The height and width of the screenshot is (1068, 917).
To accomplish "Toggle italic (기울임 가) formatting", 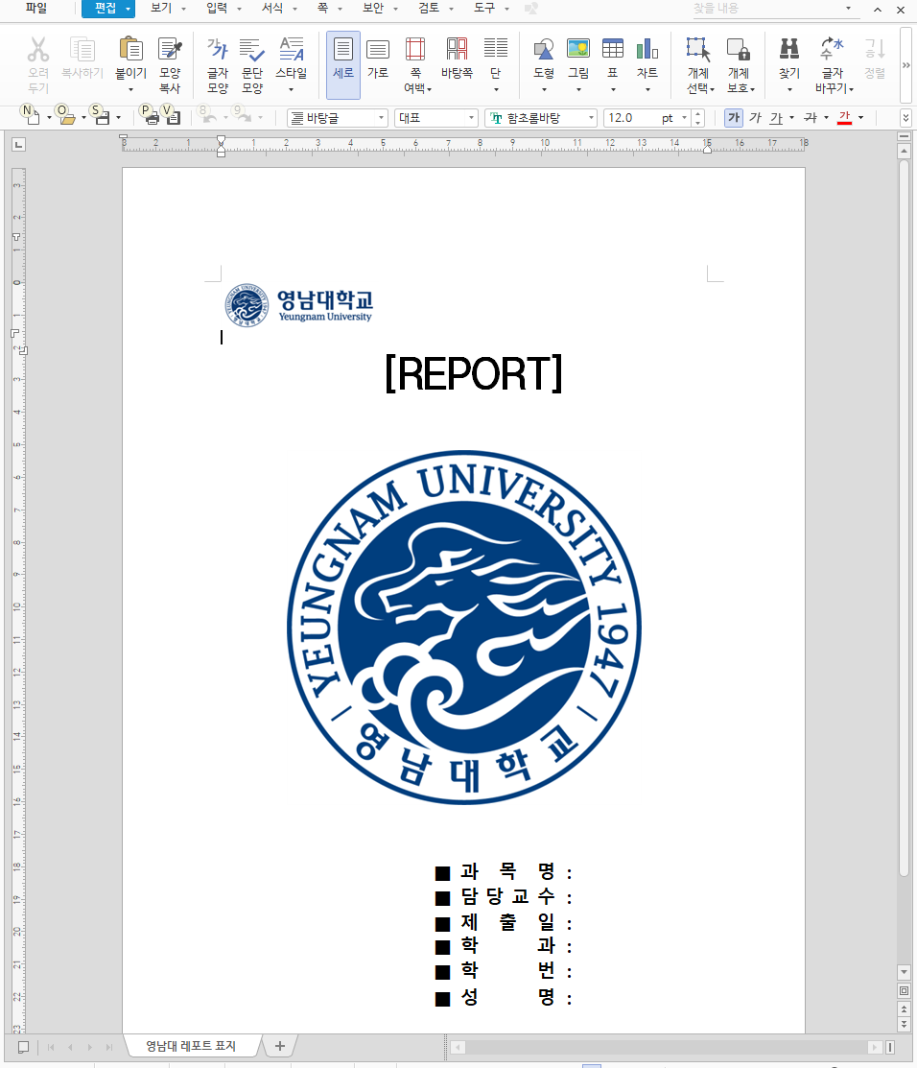I will tap(755, 118).
